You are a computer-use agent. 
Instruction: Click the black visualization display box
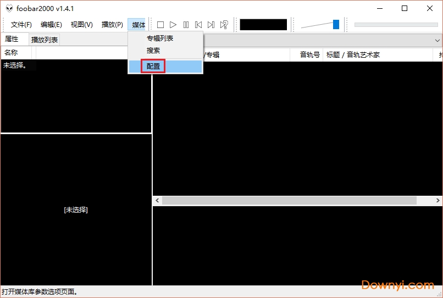pyautogui.click(x=263, y=25)
